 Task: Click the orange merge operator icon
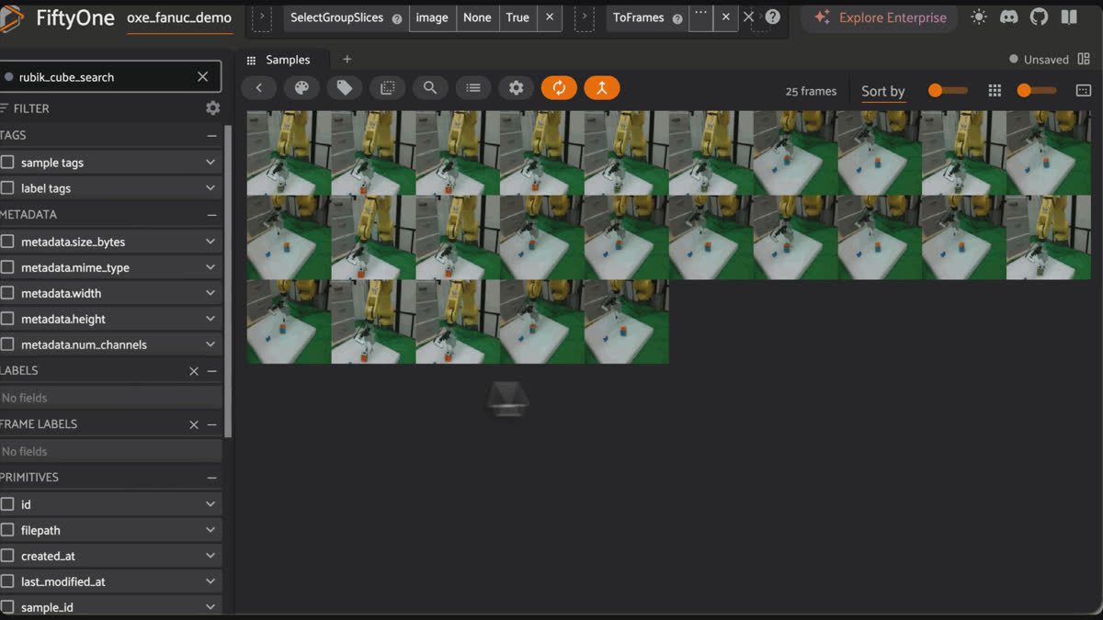click(x=602, y=88)
